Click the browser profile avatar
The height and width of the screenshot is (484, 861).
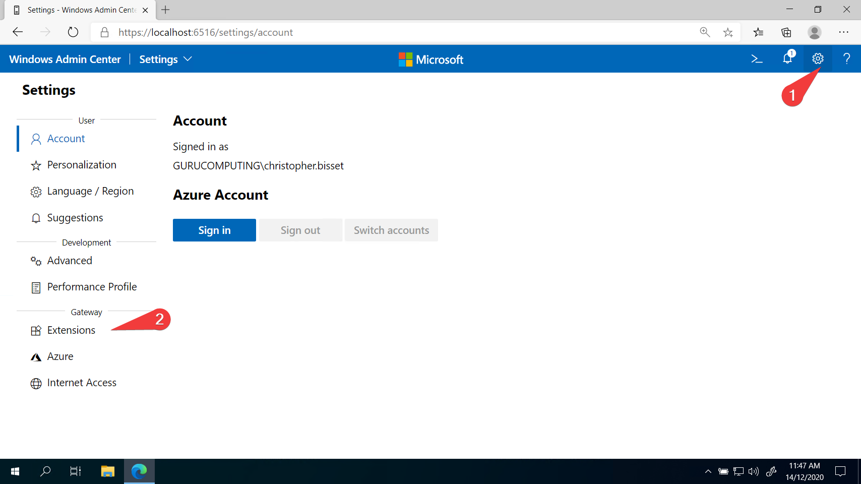pyautogui.click(x=815, y=32)
